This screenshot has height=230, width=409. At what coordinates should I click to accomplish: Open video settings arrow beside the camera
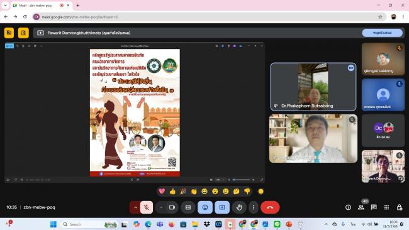161,207
